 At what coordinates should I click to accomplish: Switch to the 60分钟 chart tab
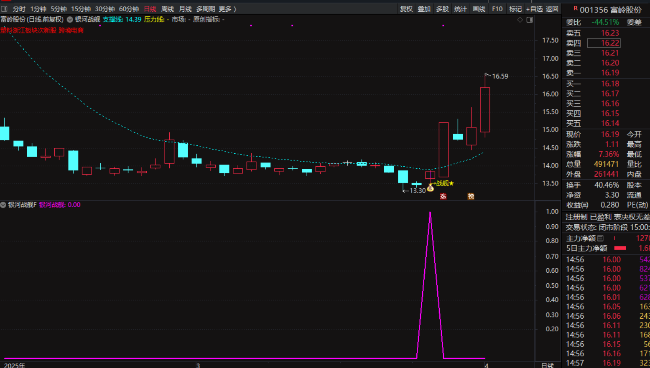coord(129,9)
